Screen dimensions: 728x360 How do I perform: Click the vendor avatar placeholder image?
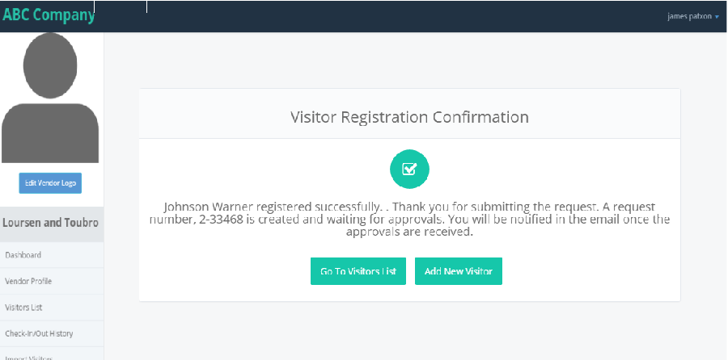50,98
